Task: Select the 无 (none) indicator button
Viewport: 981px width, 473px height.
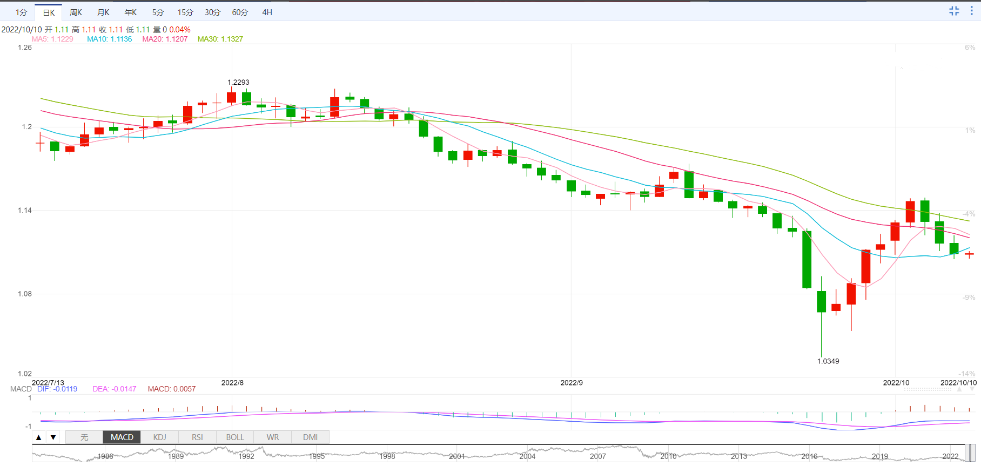Action: [84, 437]
